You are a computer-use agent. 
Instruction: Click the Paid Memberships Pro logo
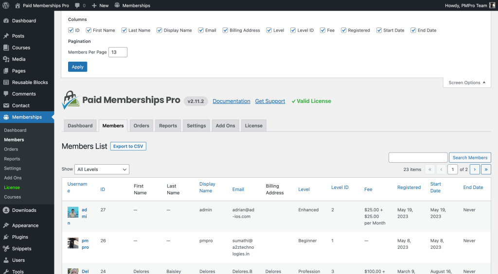[71, 100]
